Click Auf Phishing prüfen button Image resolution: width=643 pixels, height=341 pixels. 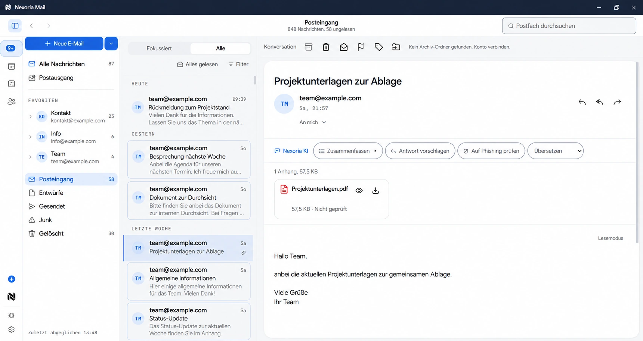(x=491, y=151)
